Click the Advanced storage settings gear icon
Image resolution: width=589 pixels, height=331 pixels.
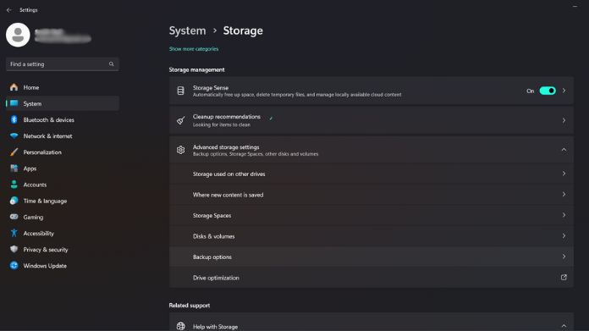(x=181, y=150)
